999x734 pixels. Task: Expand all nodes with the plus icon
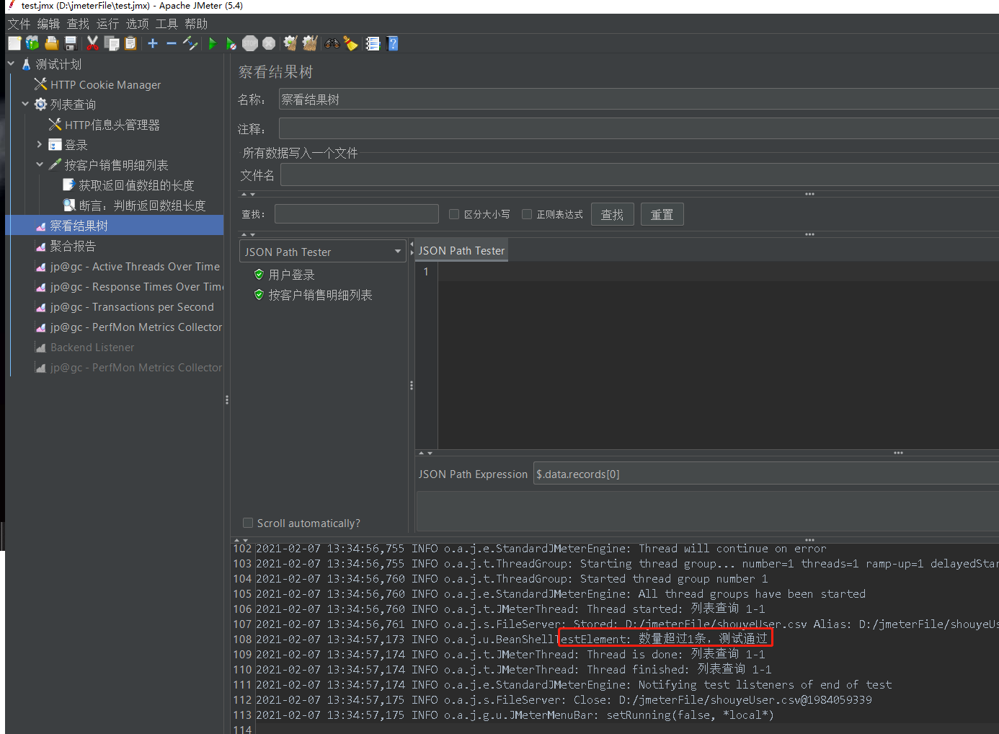[153, 43]
